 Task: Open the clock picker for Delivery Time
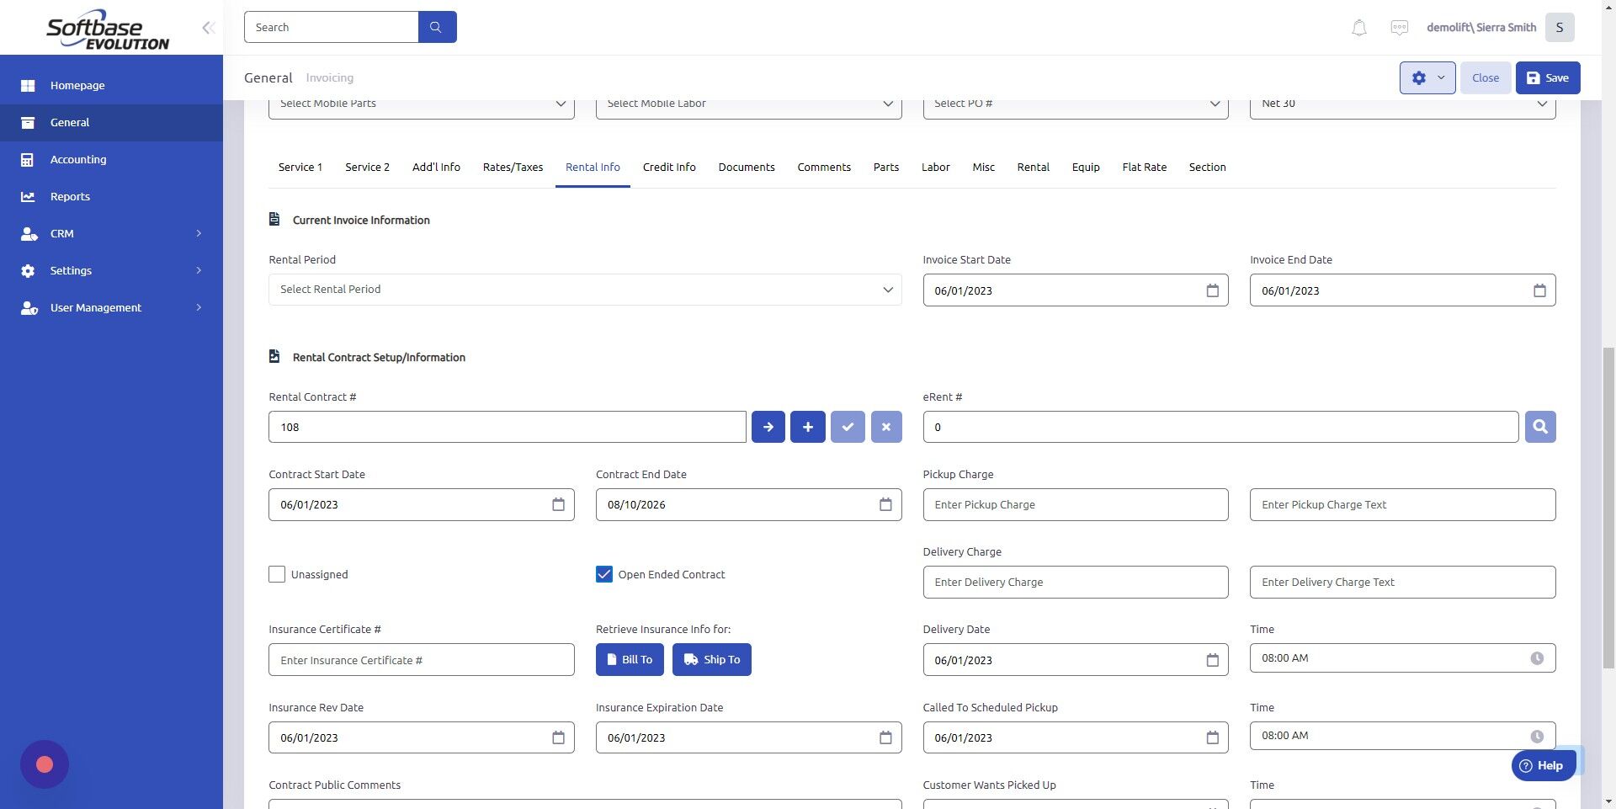1538,658
